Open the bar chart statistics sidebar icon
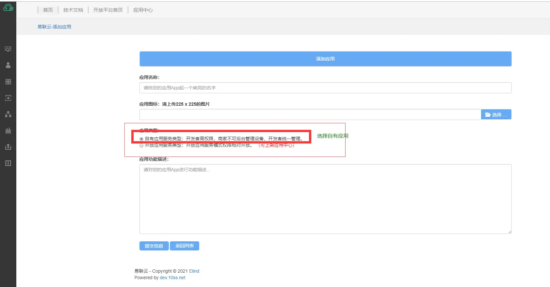The width and height of the screenshot is (550, 287). pyautogui.click(x=8, y=130)
